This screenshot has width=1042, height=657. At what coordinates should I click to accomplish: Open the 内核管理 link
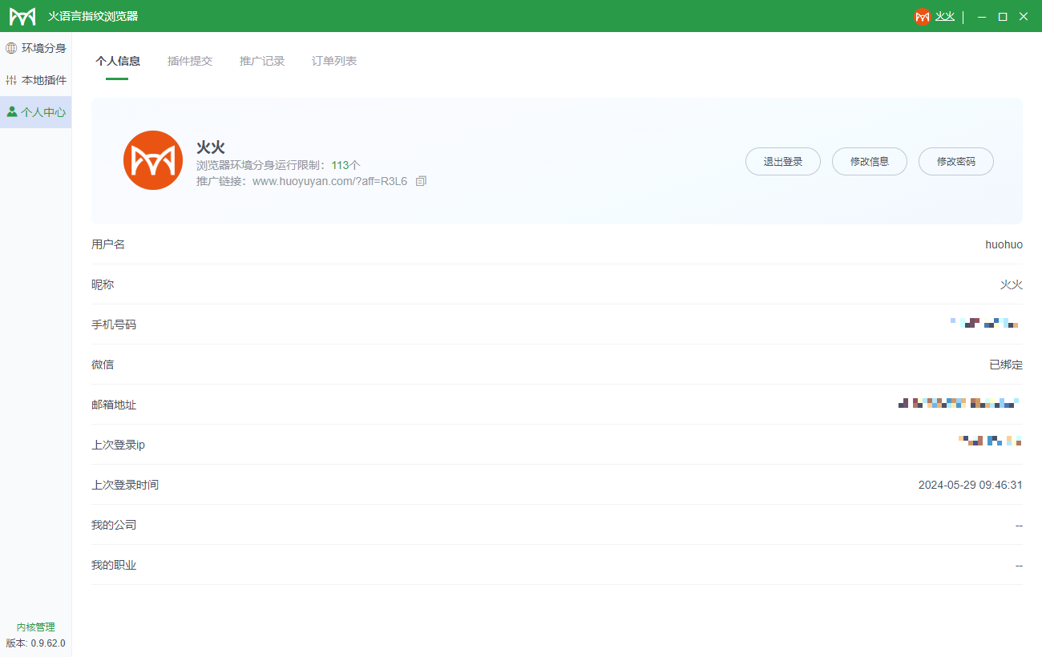click(36, 627)
